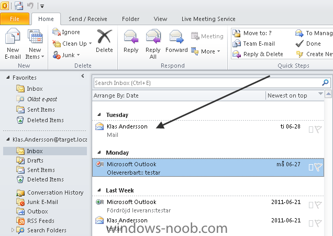The height and width of the screenshot is (236, 333).
Task: Open Customize Quick Access Toolbar dropdown
Action: coord(42,6)
